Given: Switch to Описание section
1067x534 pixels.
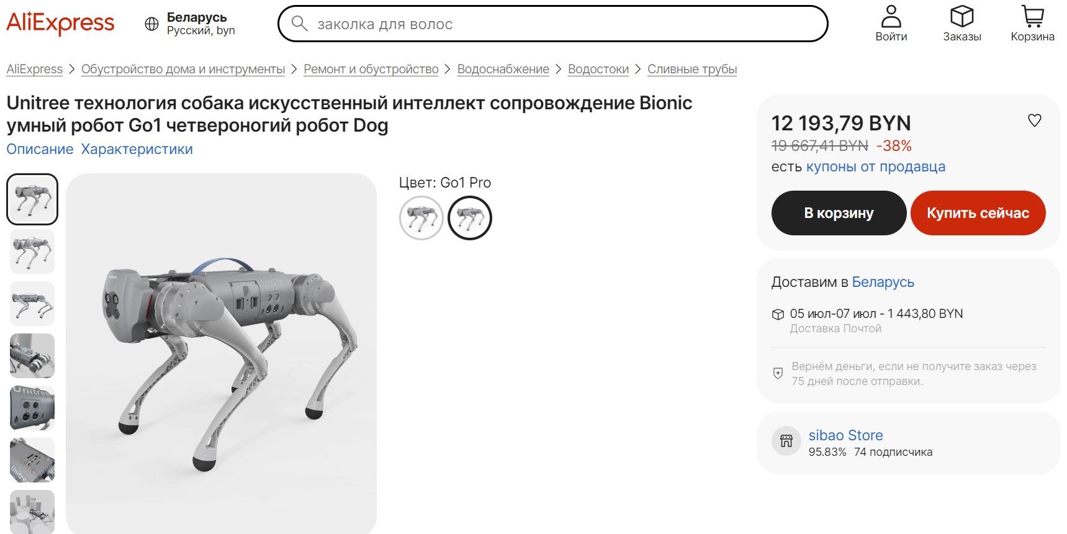Looking at the screenshot, I should [x=40, y=149].
